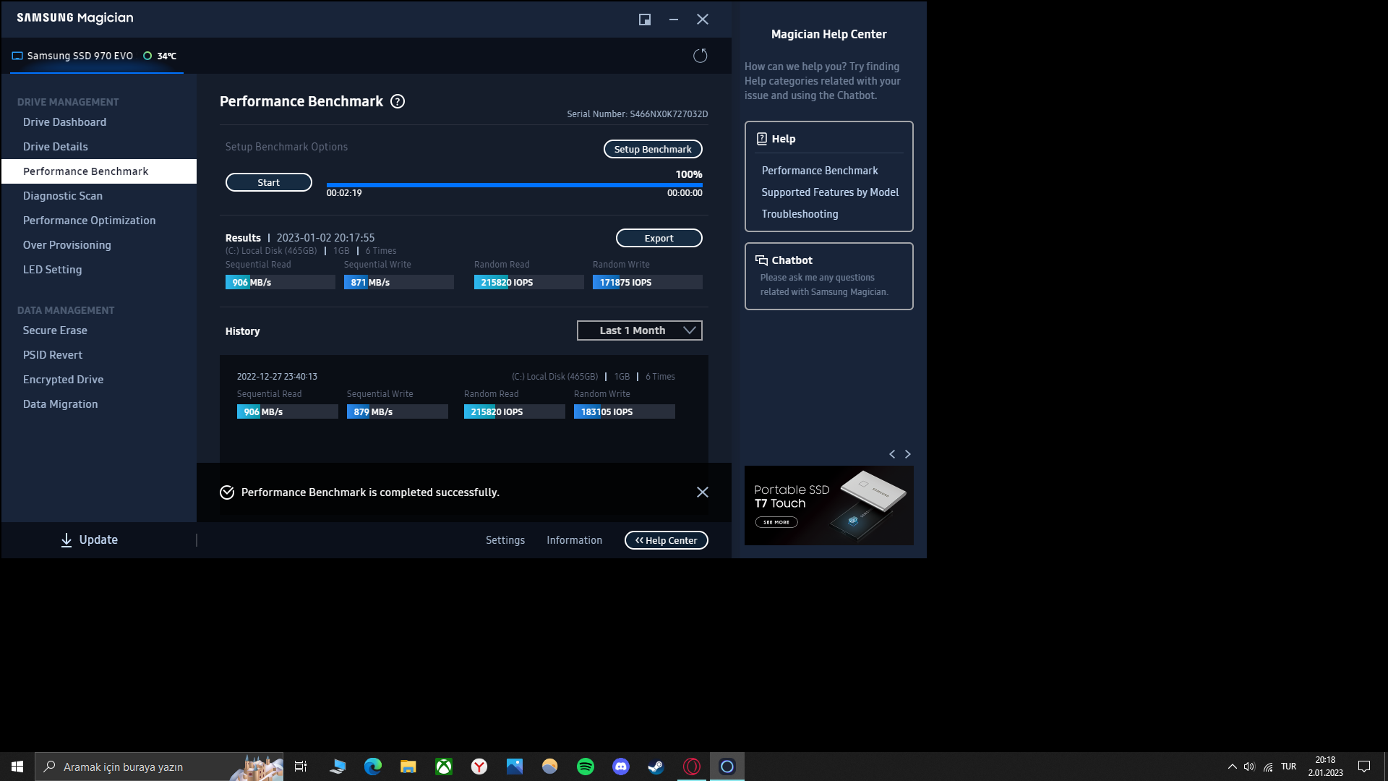This screenshot has height=781, width=1388.
Task: Click the help question mark next to Performance Benchmark
Action: (398, 101)
